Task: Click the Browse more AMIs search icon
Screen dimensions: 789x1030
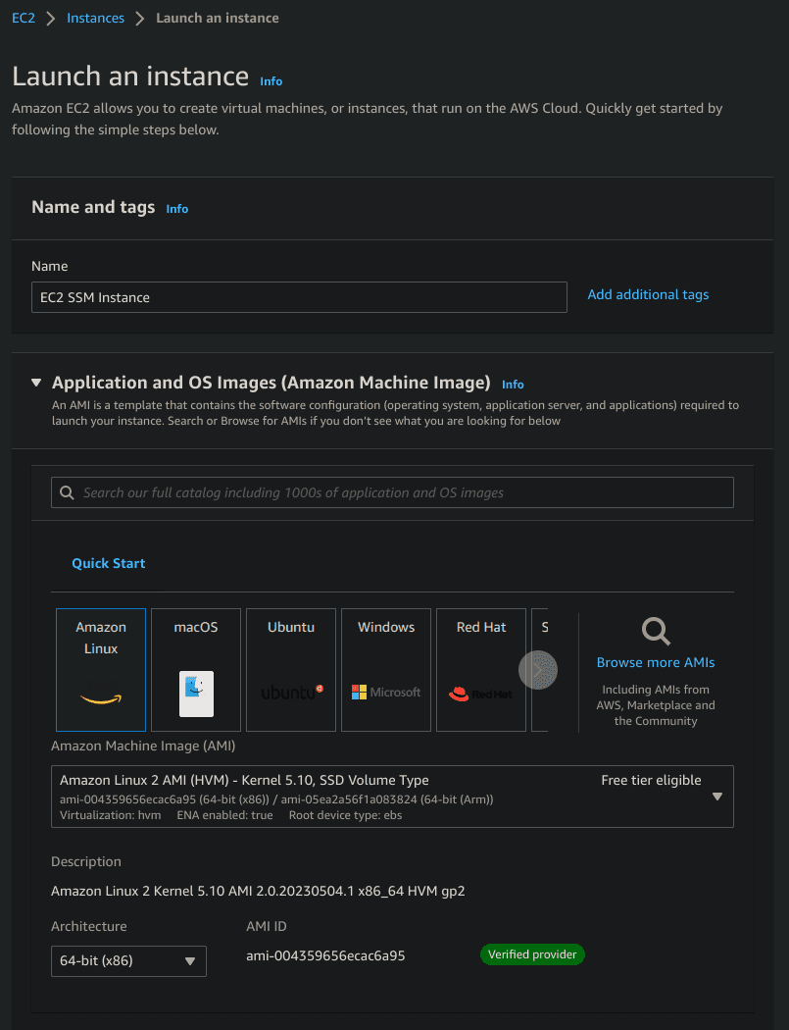Action: point(655,633)
